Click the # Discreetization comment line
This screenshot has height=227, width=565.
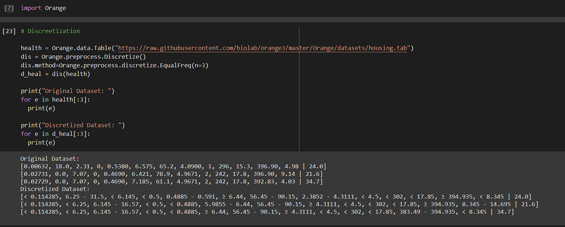50,31
